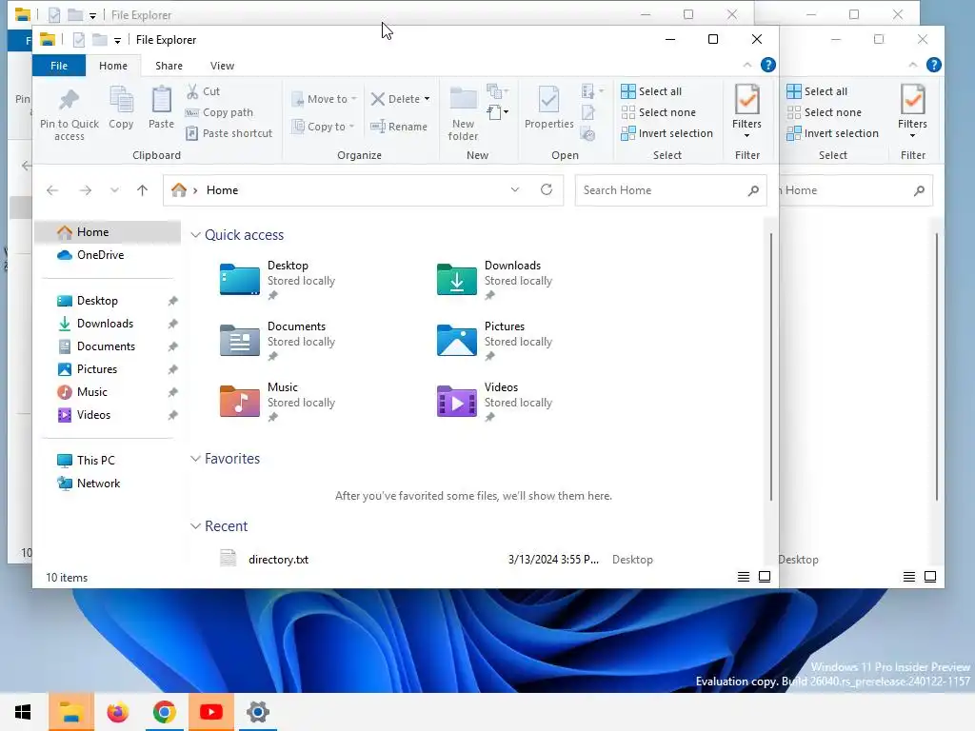
Task: Collapse the Favorites section
Action: [x=195, y=459]
